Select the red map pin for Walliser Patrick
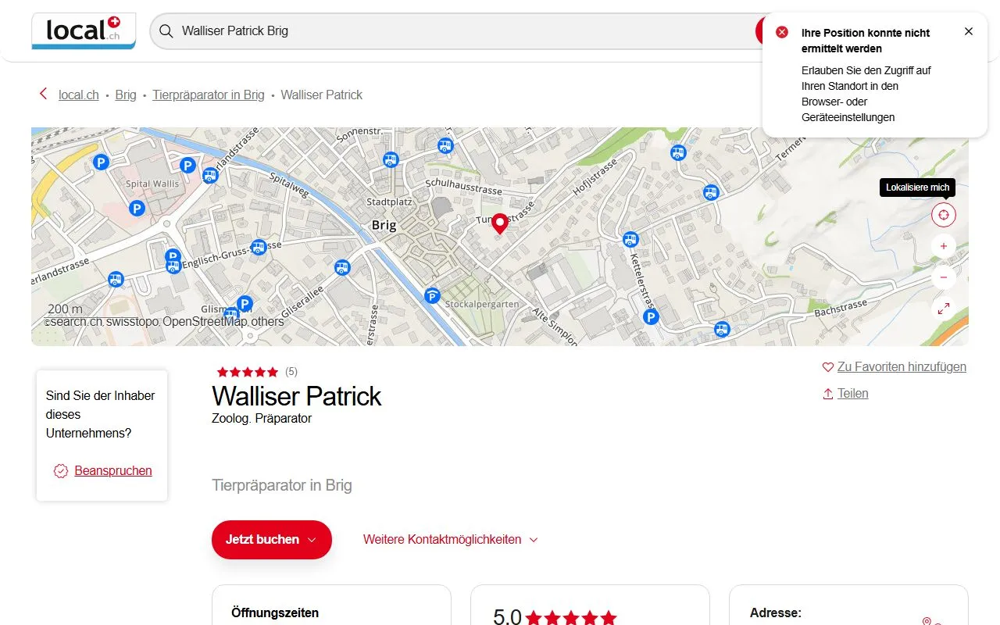Image resolution: width=1000 pixels, height=625 pixels. point(500,224)
